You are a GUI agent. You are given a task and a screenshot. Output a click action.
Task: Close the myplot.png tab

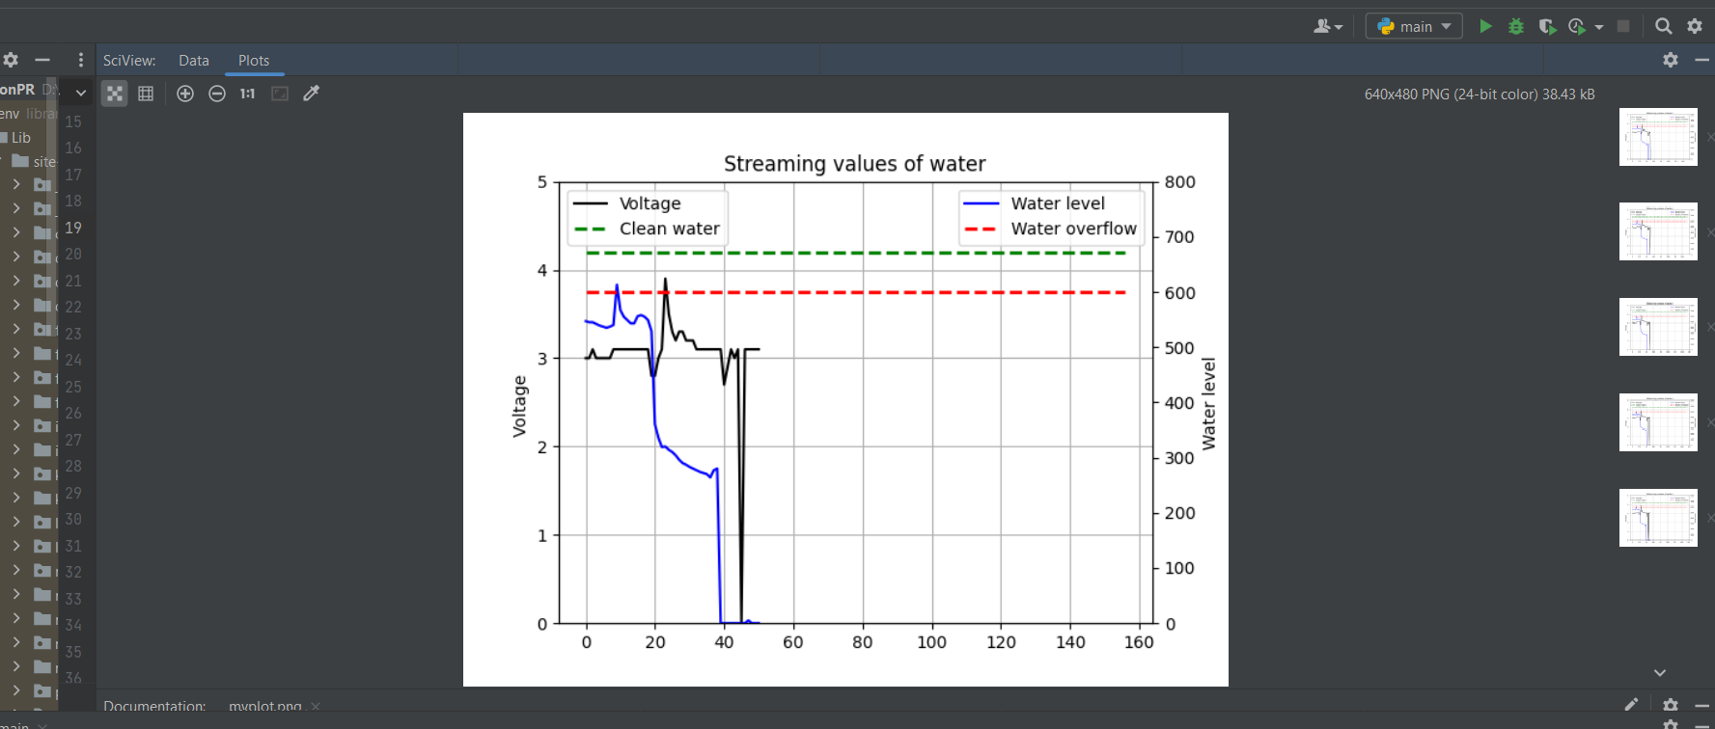tap(316, 707)
